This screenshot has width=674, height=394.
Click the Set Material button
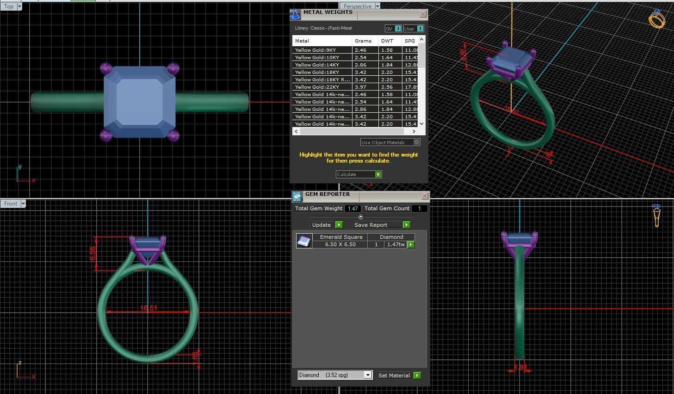point(399,376)
